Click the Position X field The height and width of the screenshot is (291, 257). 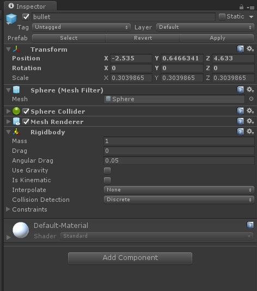pyautogui.click(x=131, y=58)
